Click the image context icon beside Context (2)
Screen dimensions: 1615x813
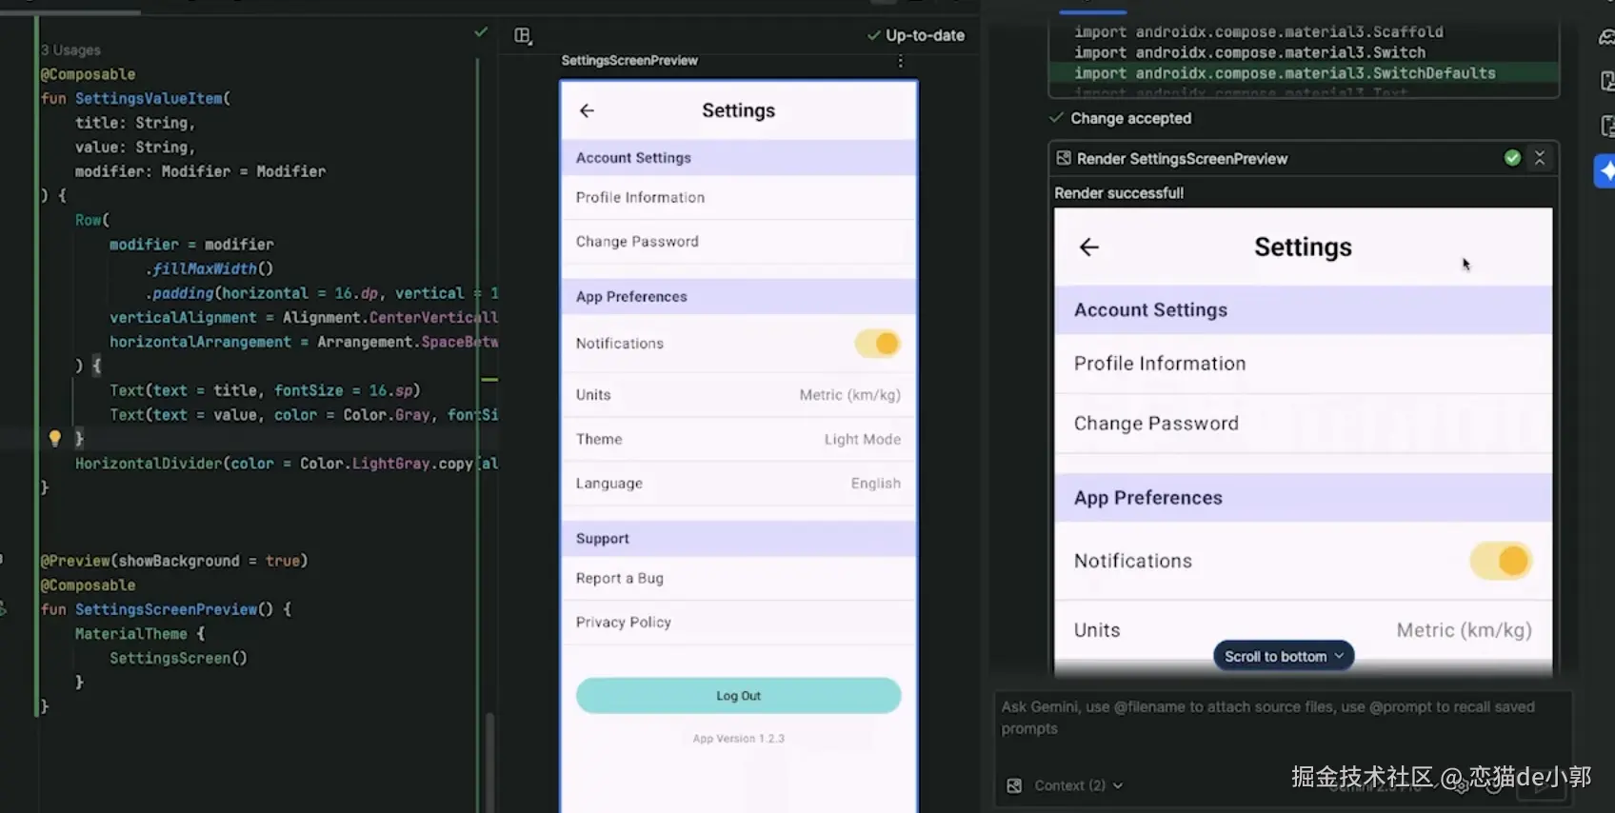[x=1014, y=785]
